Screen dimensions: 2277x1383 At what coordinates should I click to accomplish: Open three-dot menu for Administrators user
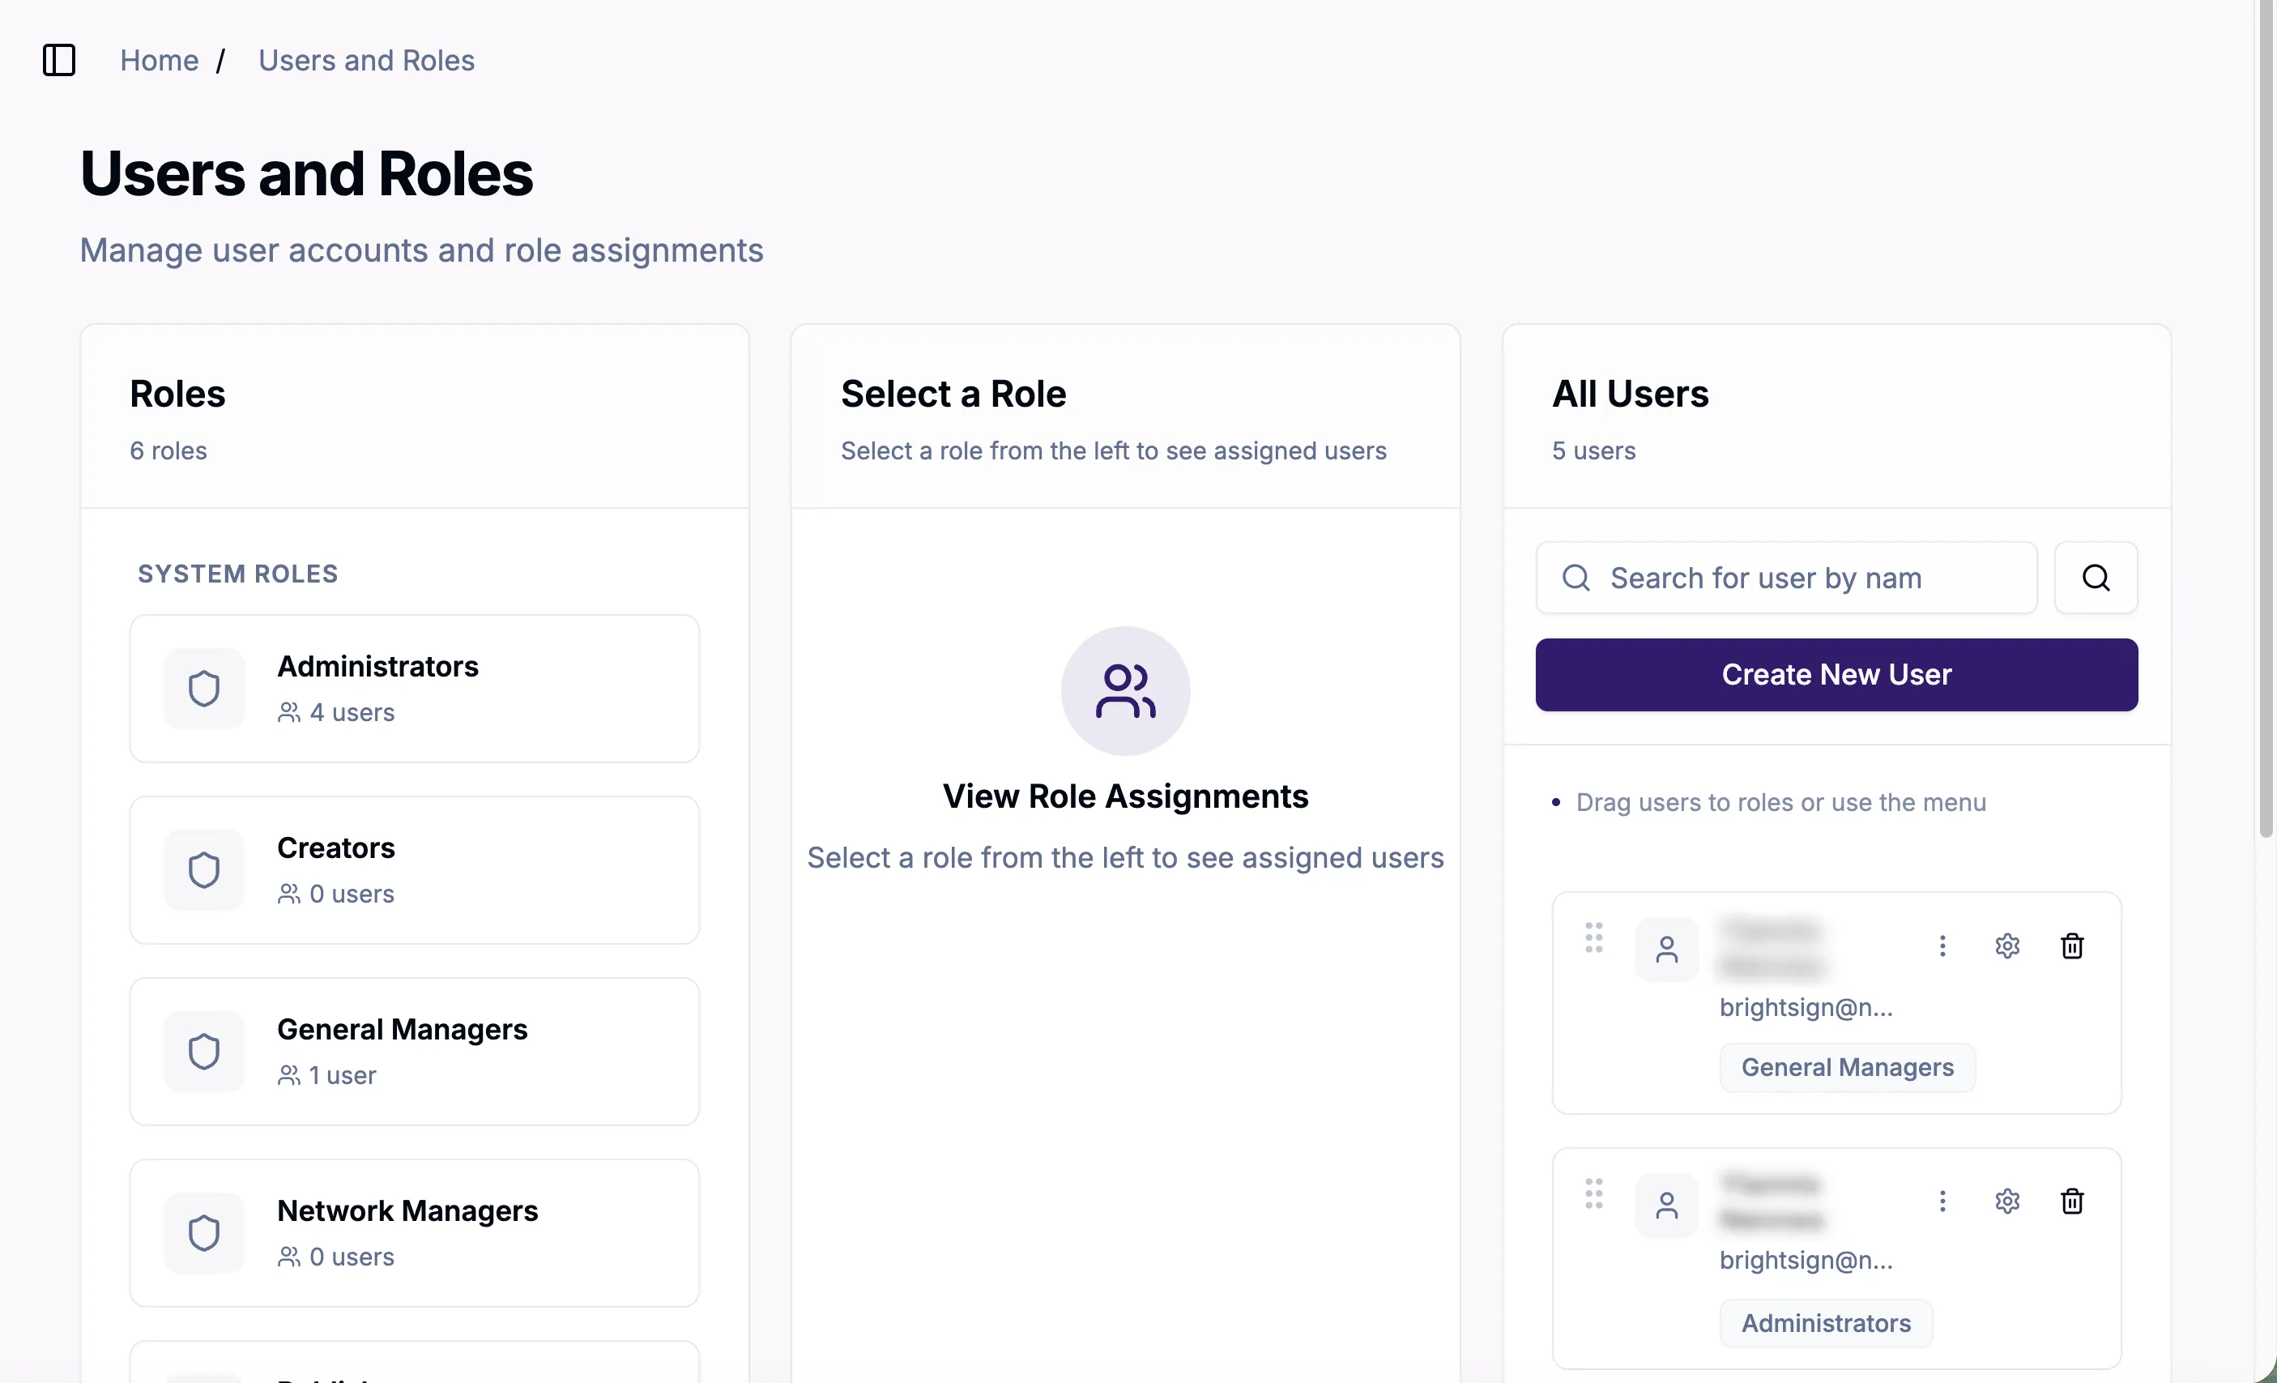[1942, 1201]
